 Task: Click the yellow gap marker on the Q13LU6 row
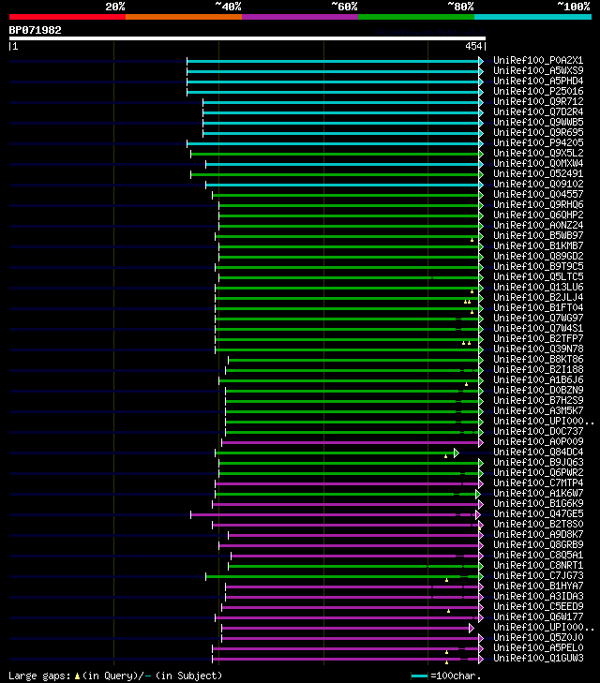pos(472,291)
